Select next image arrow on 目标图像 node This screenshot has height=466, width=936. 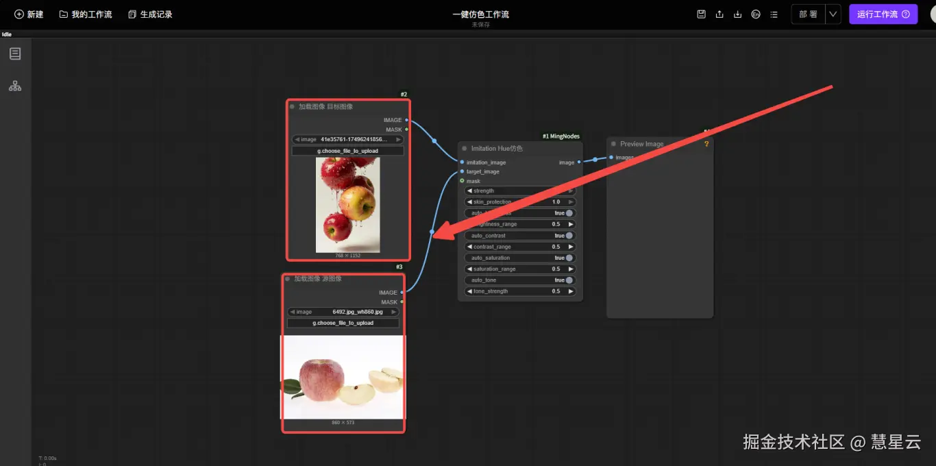[398, 139]
